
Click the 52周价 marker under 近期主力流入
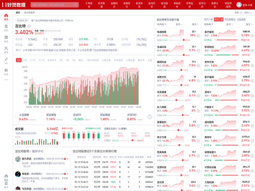click(x=132, y=140)
